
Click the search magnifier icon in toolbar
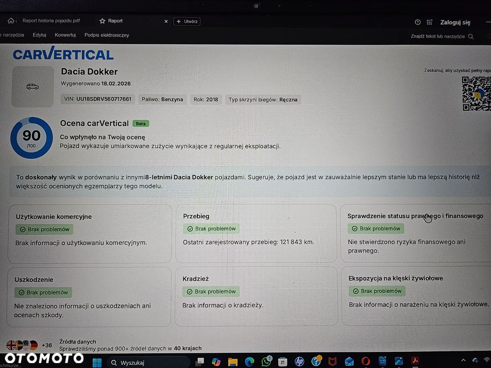[471, 37]
